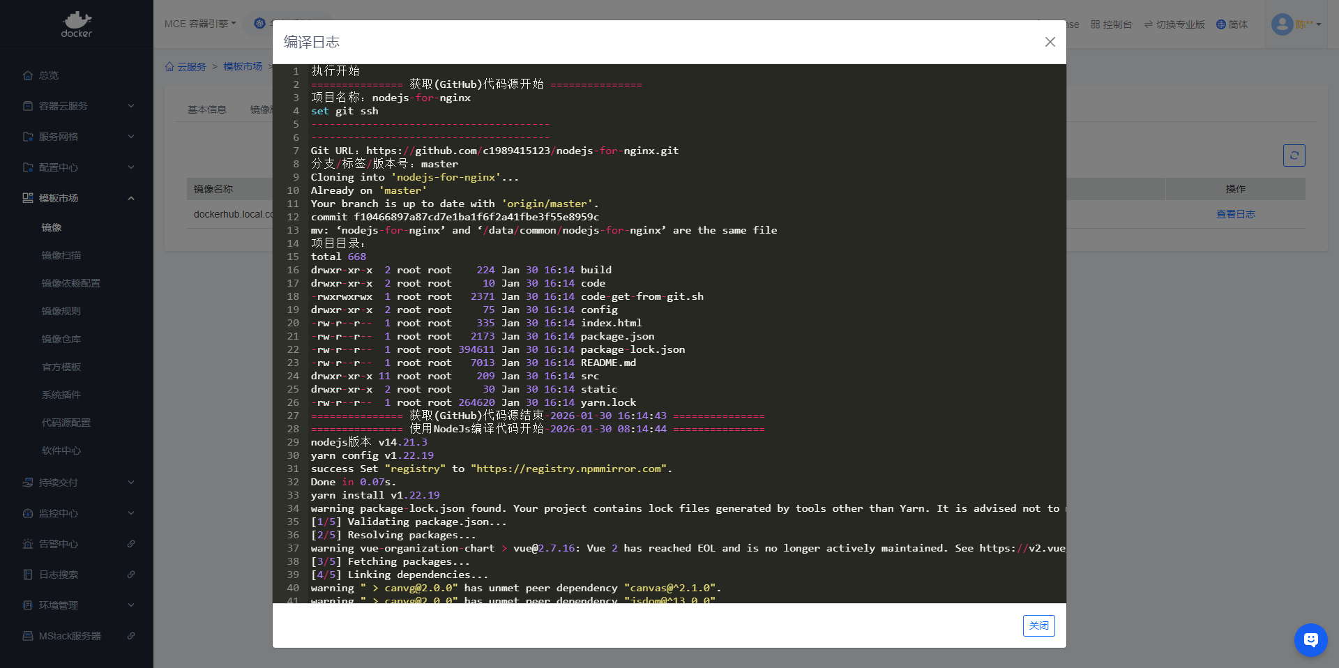Click the 总览 home icon
1339x668 pixels.
point(28,75)
